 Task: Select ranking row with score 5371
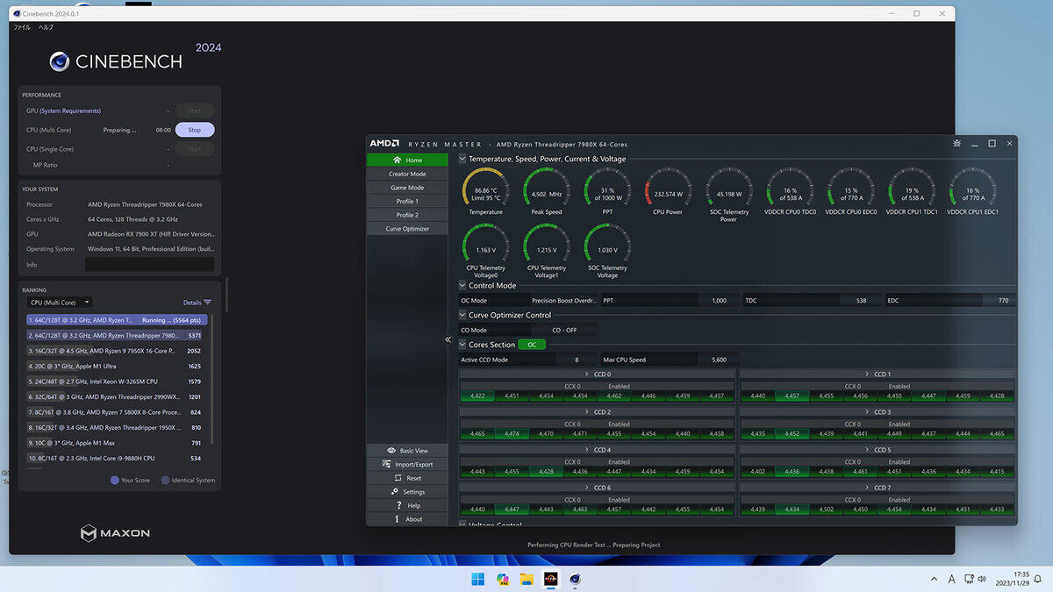tap(117, 335)
